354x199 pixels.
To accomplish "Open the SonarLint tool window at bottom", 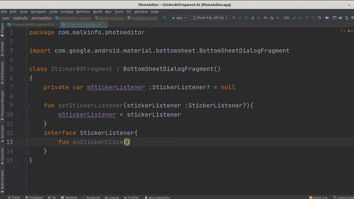I will coord(91,197).
